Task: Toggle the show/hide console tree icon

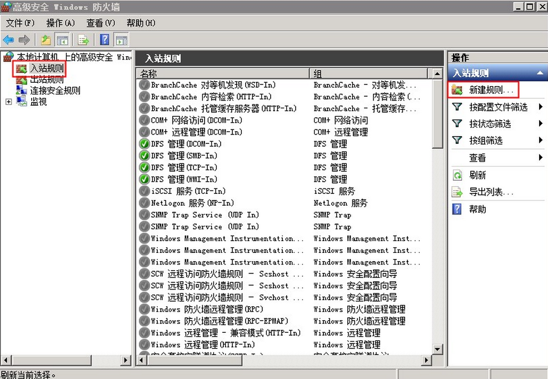Action: [62, 40]
